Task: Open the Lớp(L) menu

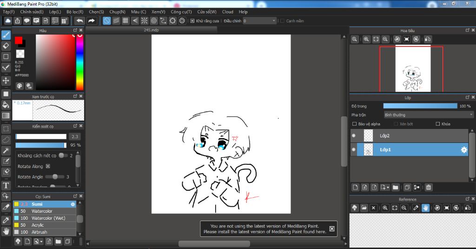Action: (55, 12)
